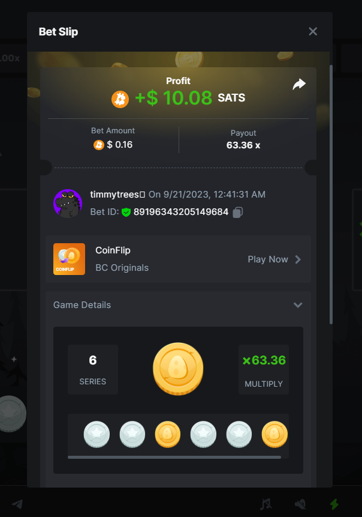Collapse the Game Details section chevron

click(x=298, y=305)
